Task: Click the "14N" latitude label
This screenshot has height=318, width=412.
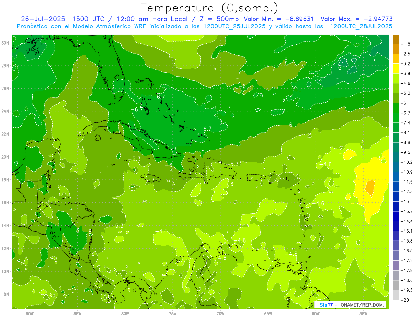Action: [x=6, y=226]
